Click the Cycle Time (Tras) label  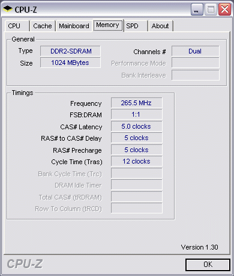(77, 162)
